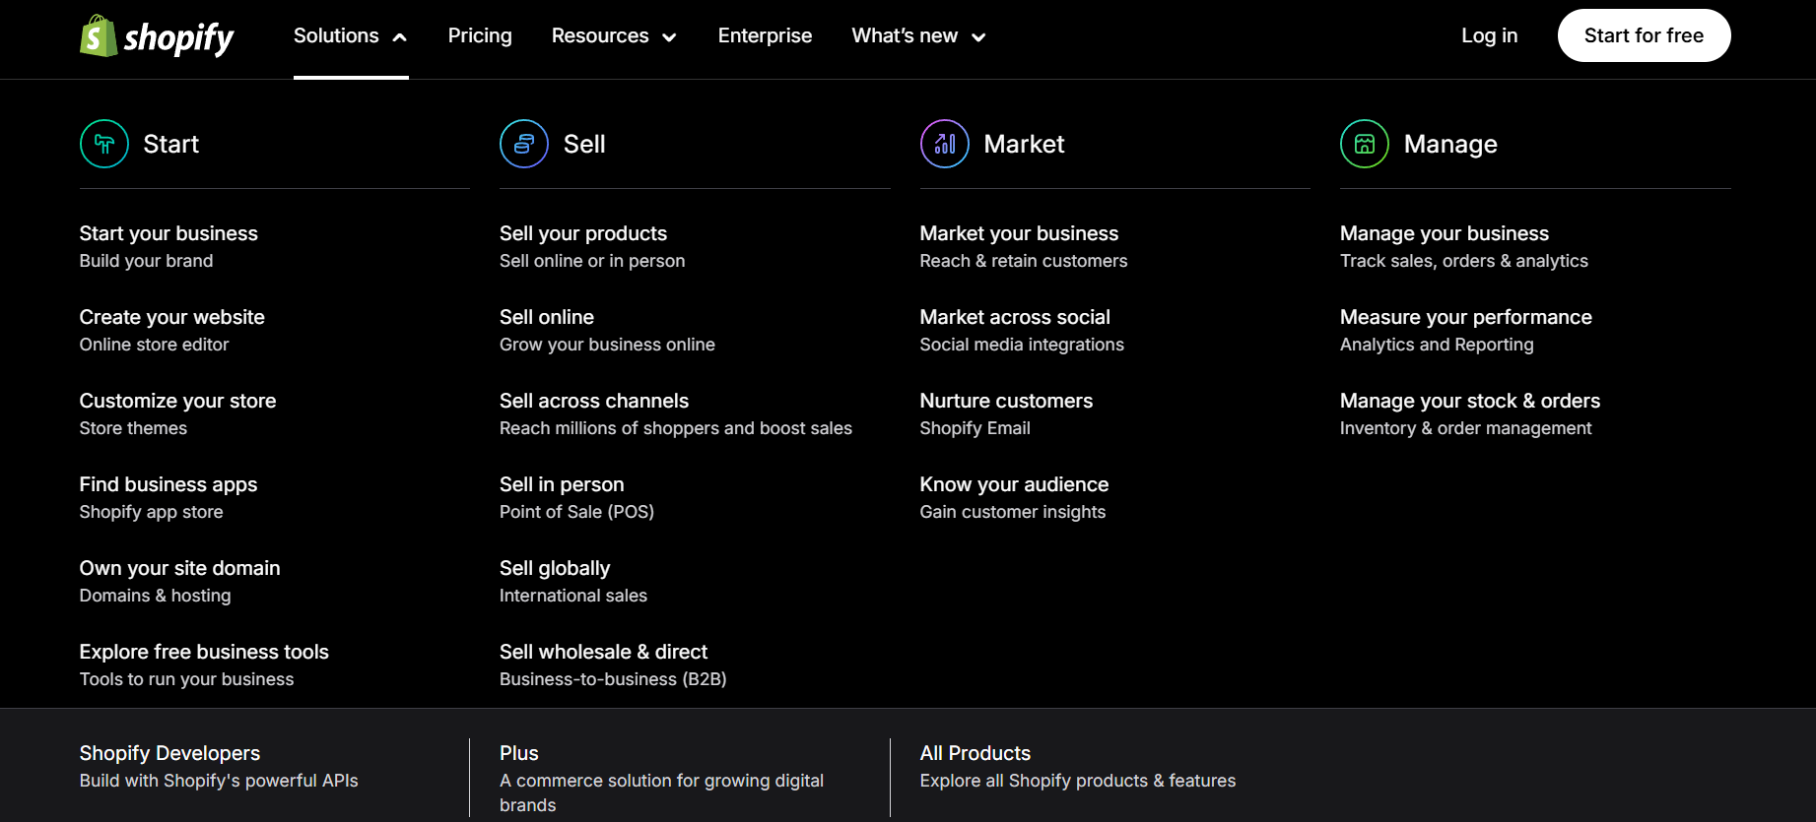This screenshot has height=822, width=1816.
Task: Click 'Business-to-business (B2B)' subtitle
Action: point(613,679)
